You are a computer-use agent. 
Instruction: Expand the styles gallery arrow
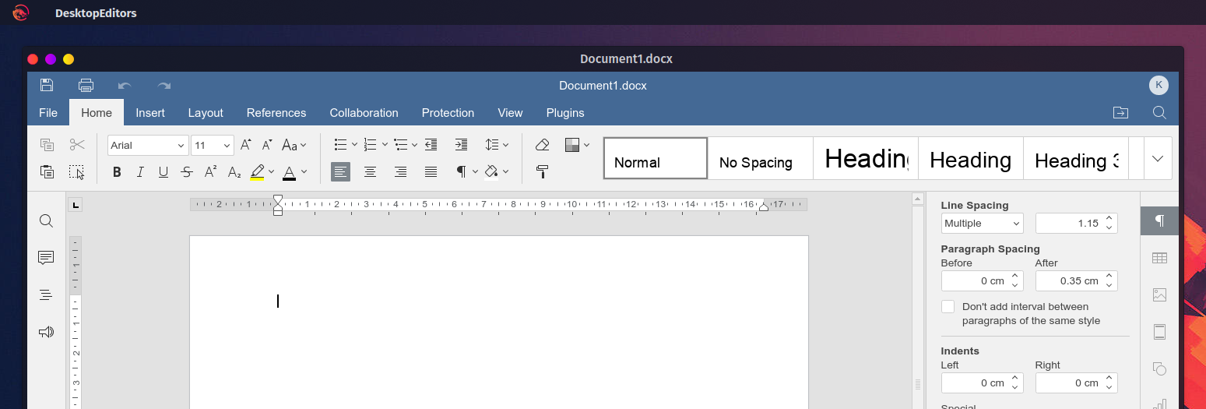(1157, 159)
